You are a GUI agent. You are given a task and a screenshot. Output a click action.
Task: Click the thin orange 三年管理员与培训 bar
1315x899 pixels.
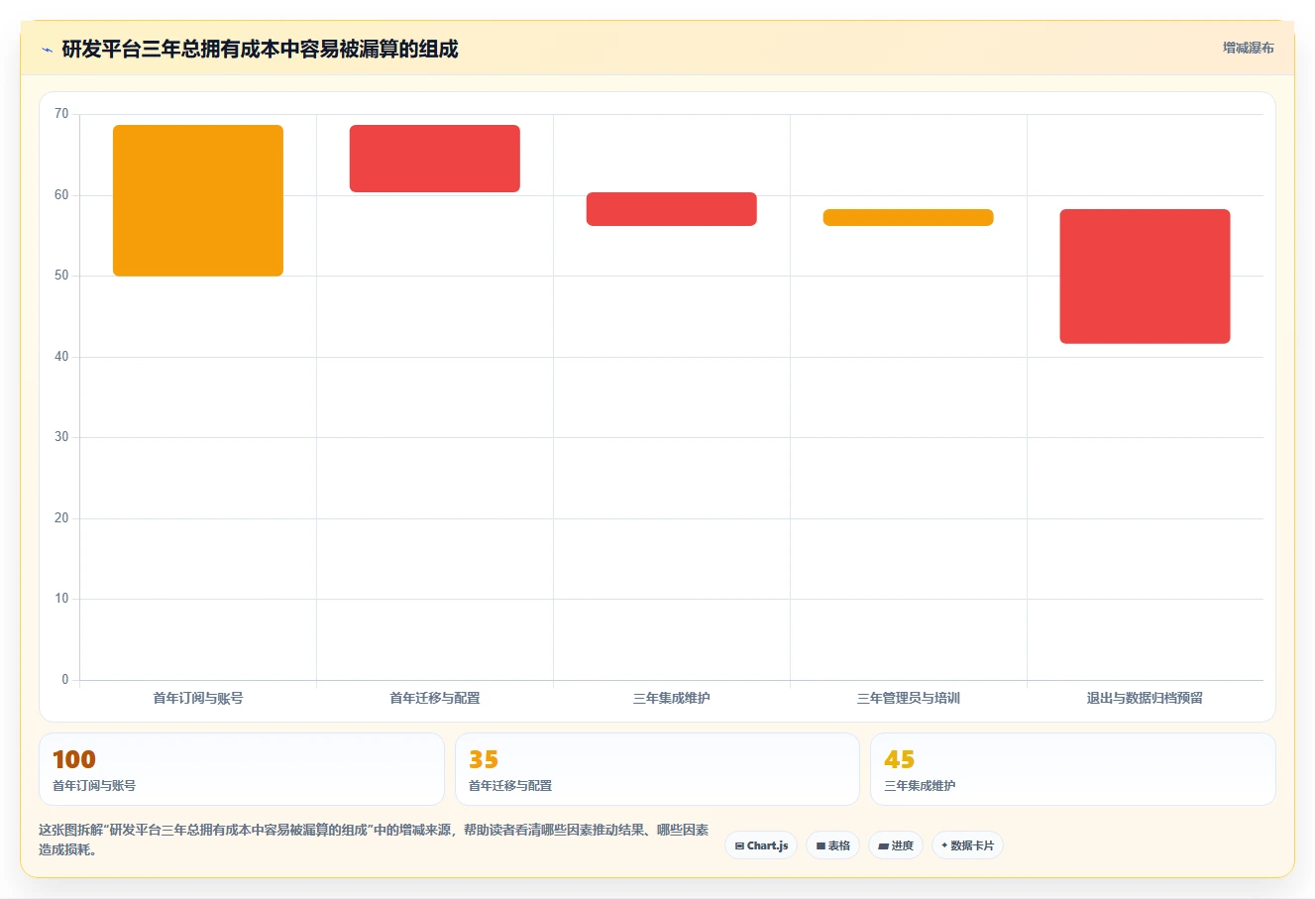(909, 217)
